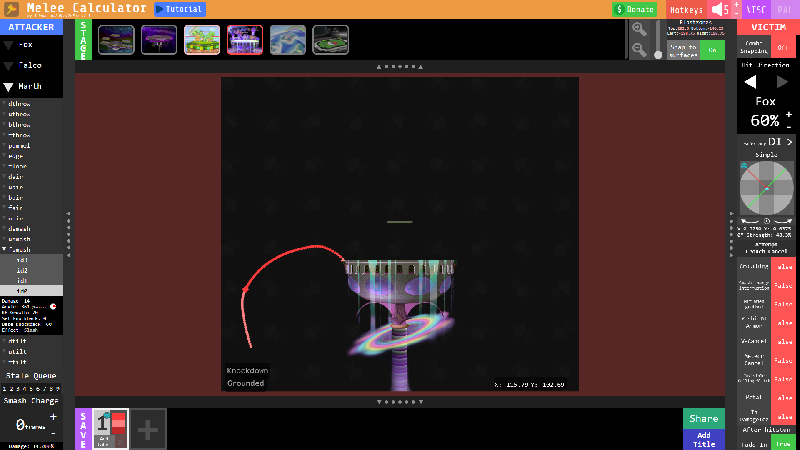This screenshot has height=450, width=800.
Task: Open the Hotkeys panel
Action: (x=686, y=10)
